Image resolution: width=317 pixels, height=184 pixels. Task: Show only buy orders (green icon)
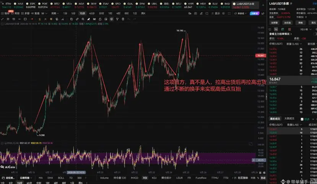[x=283, y=29]
